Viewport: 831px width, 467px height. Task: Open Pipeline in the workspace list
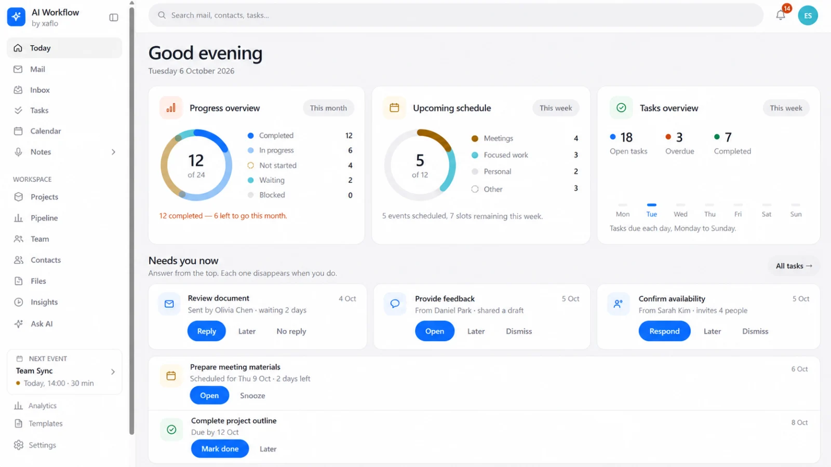(64, 218)
